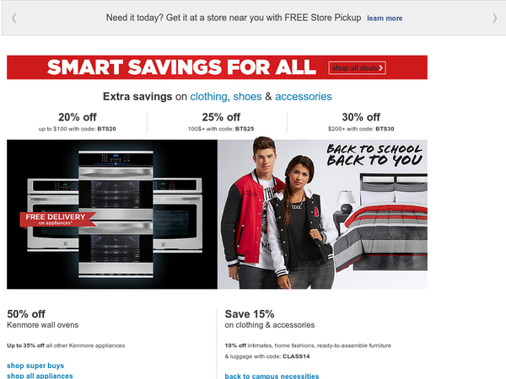Click the 50% off Kenmore wall ovens heading
This screenshot has width=506, height=379.
[x=43, y=319]
